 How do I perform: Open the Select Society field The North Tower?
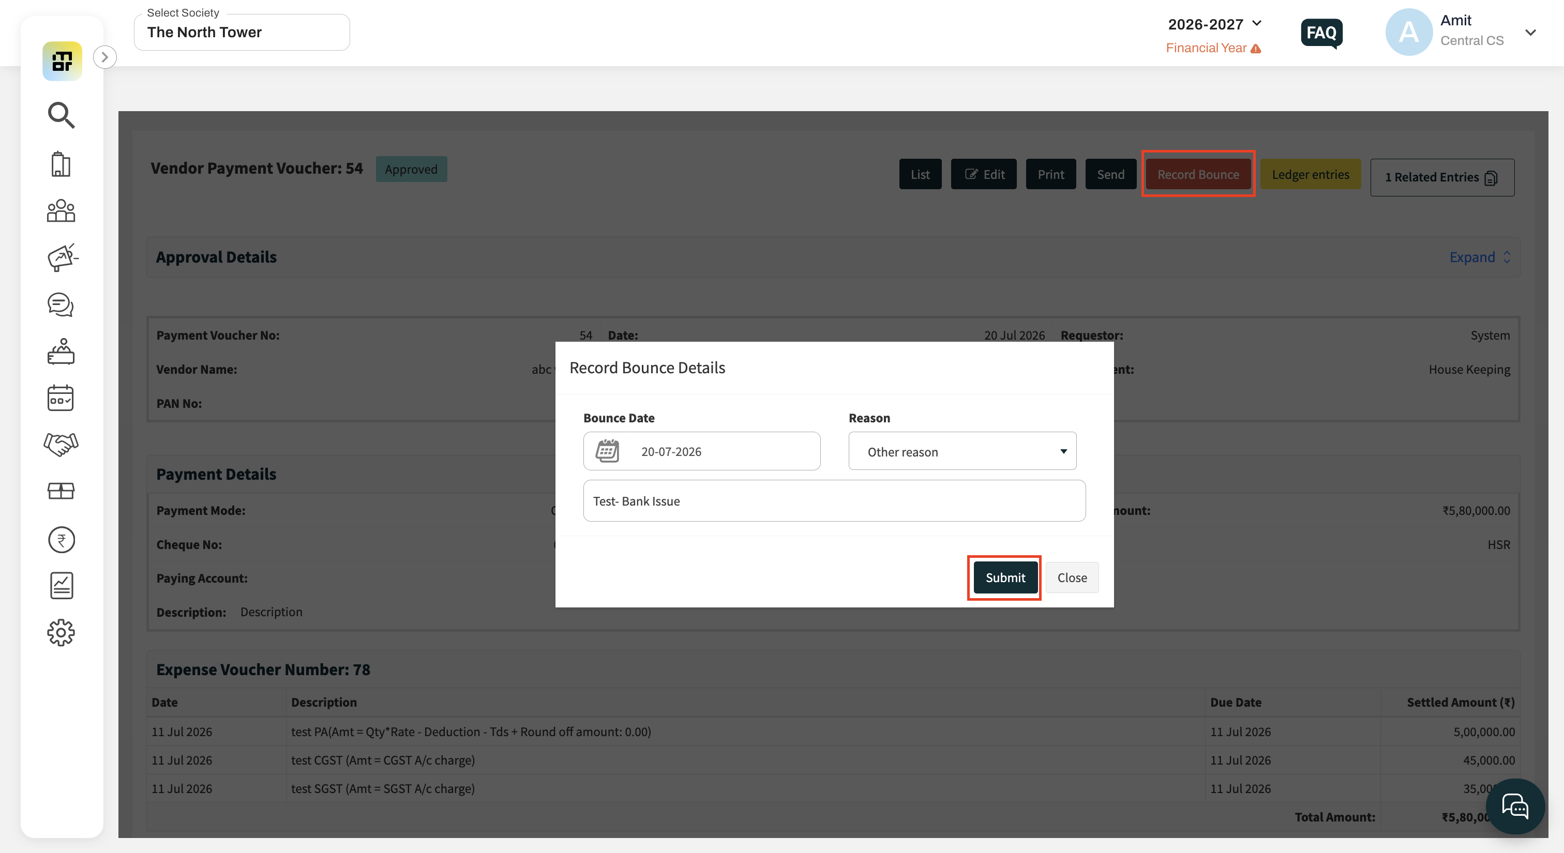pyautogui.click(x=242, y=32)
